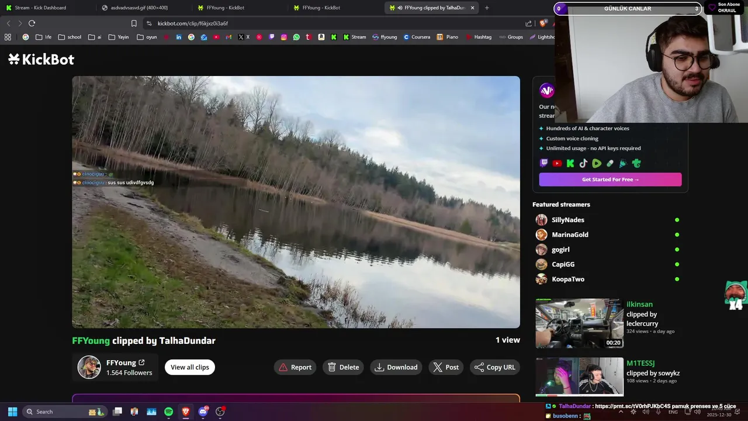Click the KickBot logo
The height and width of the screenshot is (421, 748).
[41, 59]
